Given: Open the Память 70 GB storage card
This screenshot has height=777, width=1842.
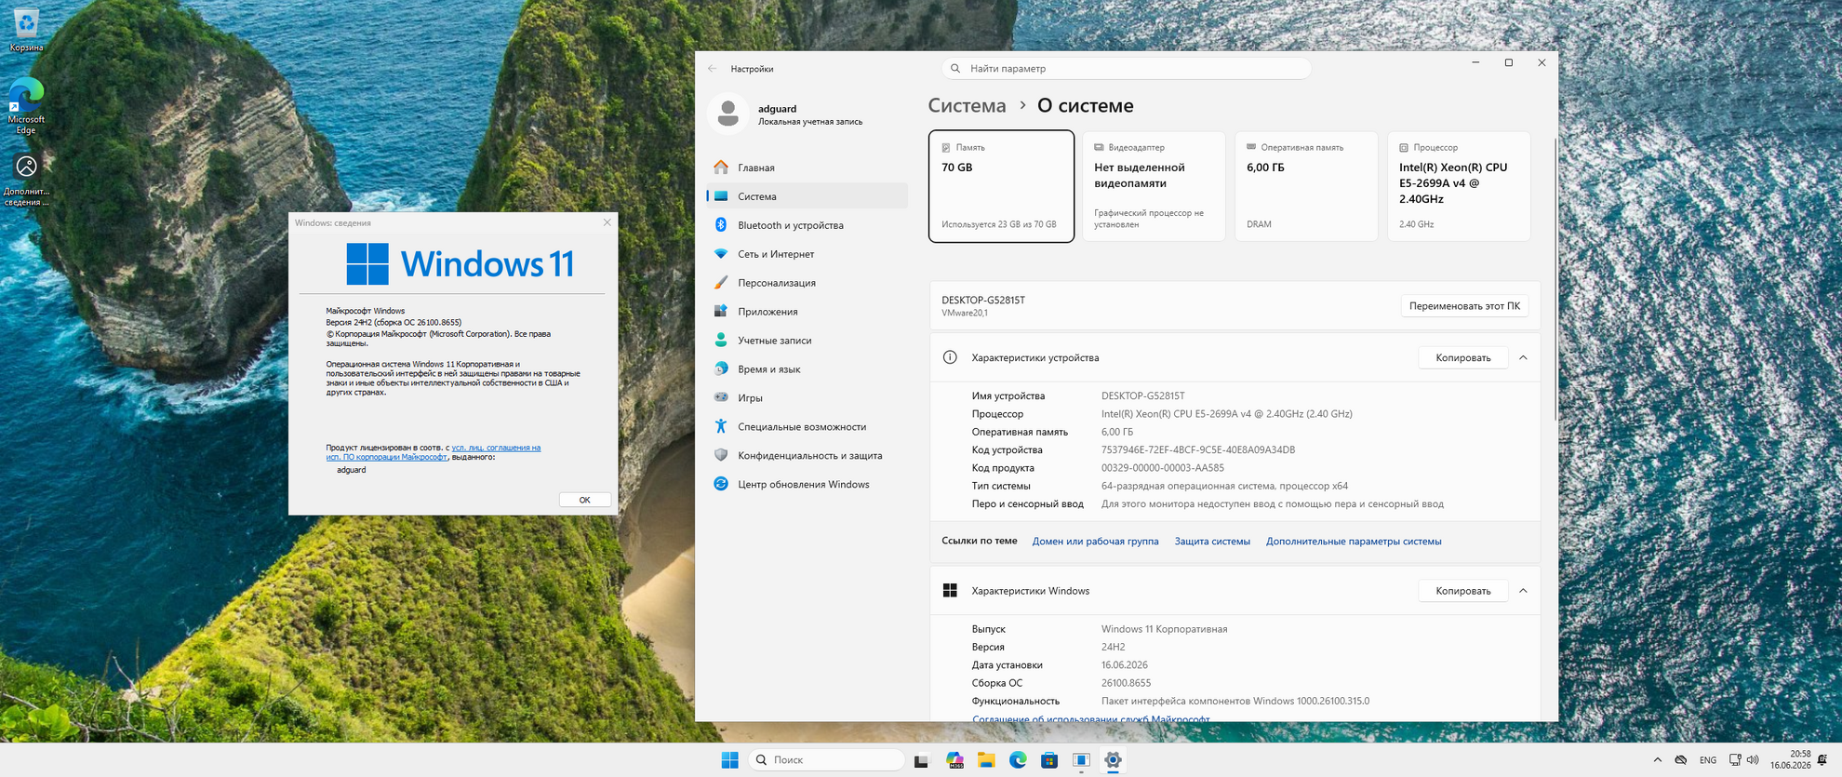Looking at the screenshot, I should (1001, 186).
